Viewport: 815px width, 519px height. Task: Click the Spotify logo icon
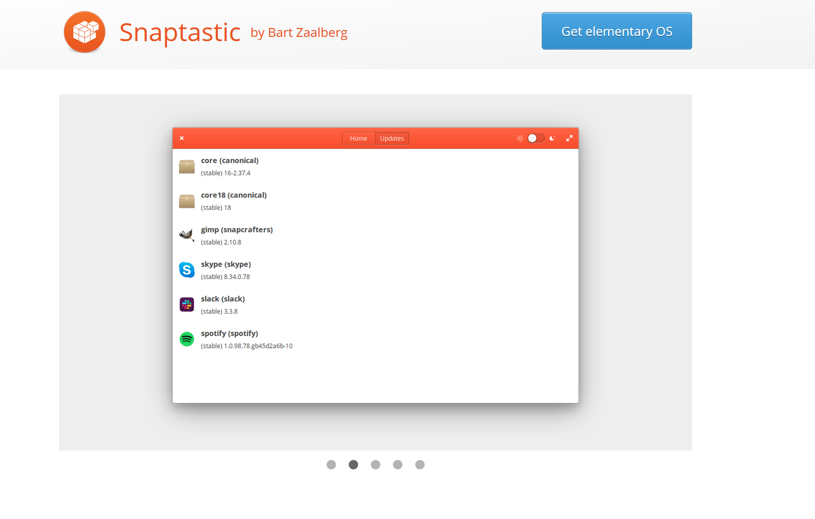click(x=187, y=339)
